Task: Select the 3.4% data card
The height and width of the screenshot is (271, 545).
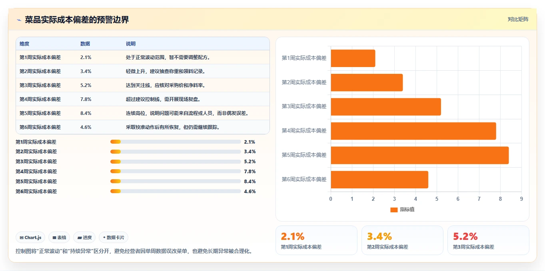Action: pyautogui.click(x=402, y=240)
